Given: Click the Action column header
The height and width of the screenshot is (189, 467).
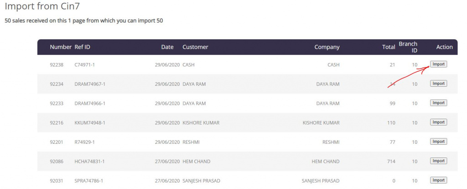Looking at the screenshot, I should click(x=444, y=47).
